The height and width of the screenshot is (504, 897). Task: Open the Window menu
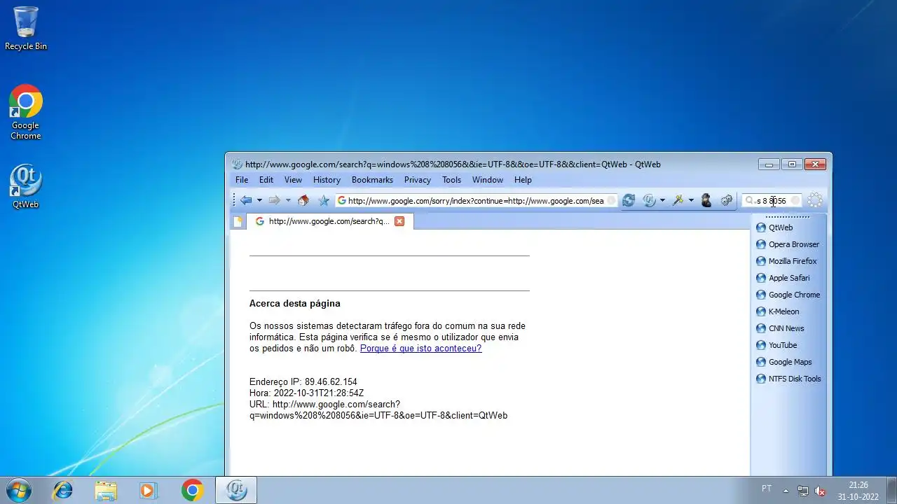coord(488,180)
